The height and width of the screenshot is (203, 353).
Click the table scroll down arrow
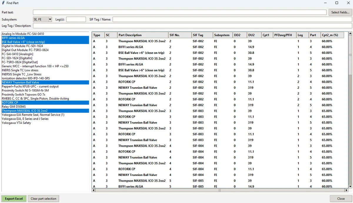(x=350, y=186)
